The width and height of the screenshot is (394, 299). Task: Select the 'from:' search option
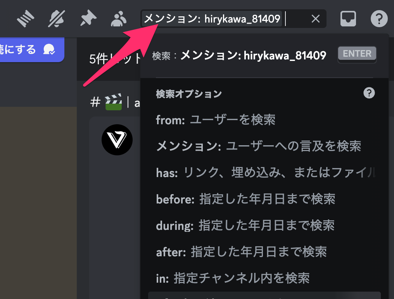(264, 120)
